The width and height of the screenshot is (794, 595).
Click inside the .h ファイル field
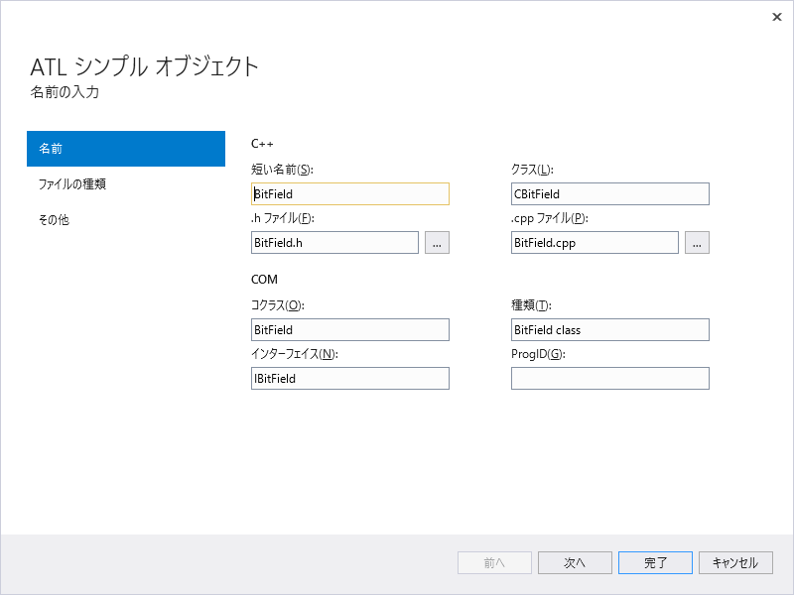click(334, 242)
